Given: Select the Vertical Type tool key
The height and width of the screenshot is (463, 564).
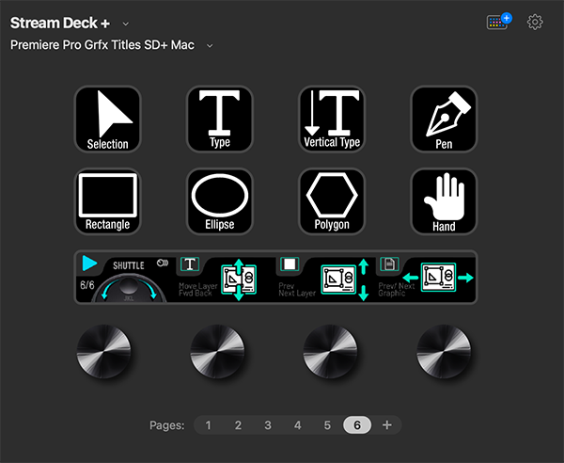Looking at the screenshot, I should click(x=332, y=120).
